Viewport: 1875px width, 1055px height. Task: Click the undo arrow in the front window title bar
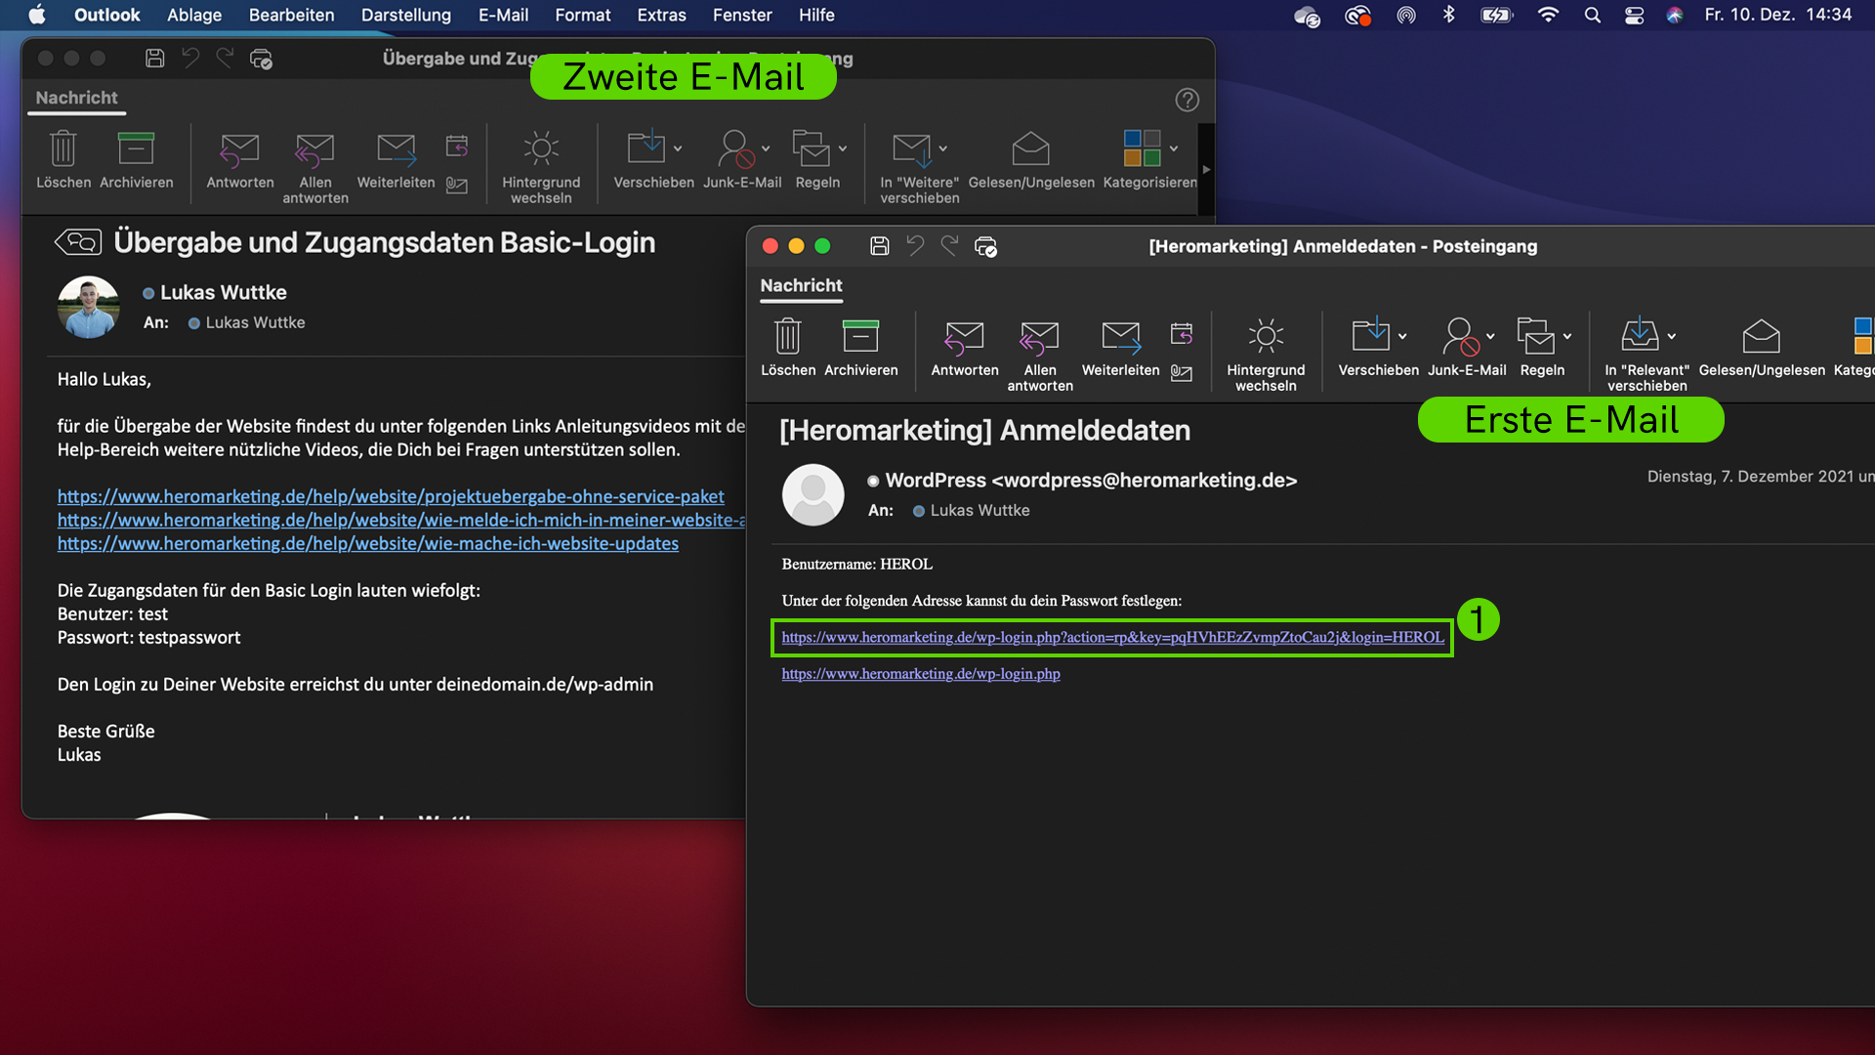915,246
